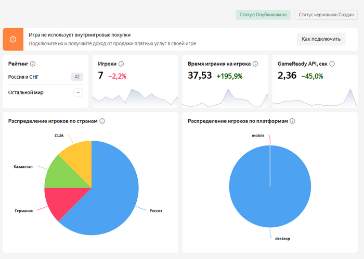Viewport: 364px width, 259px height.
Task: Click info icon beside Время играния на игрока
Action: 255,64
